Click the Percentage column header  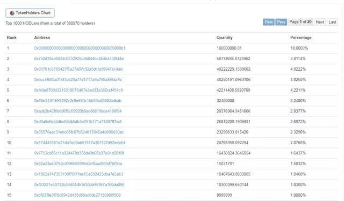(x=301, y=38)
